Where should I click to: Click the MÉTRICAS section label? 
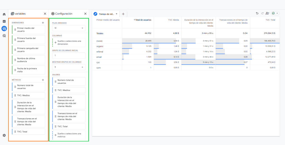click(x=16, y=80)
